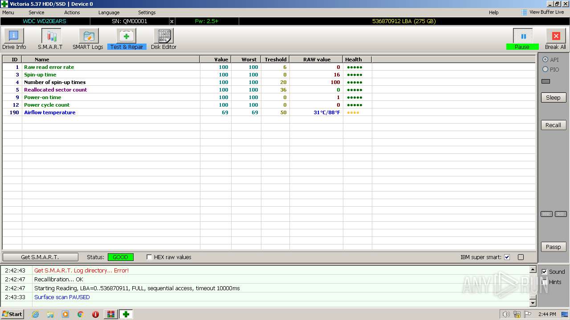Toggle the IBM super smart checkbox
This screenshot has height=320, width=570.
507,257
